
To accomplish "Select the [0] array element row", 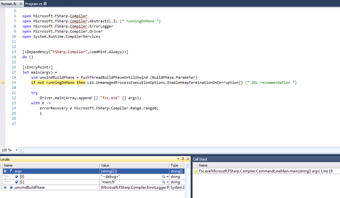I will click(94, 176).
